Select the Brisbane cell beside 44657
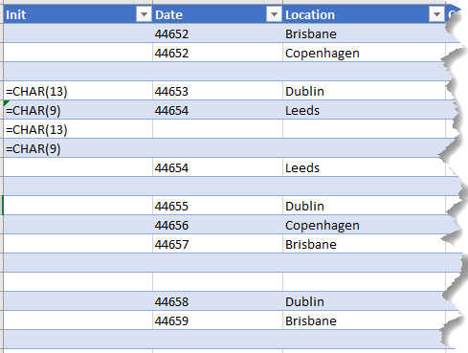This screenshot has height=353, width=468. (x=364, y=244)
